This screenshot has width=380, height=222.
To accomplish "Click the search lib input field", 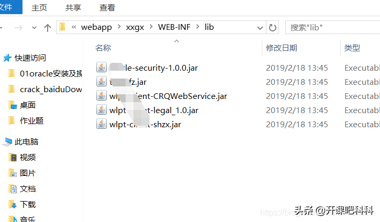I will pos(333,27).
